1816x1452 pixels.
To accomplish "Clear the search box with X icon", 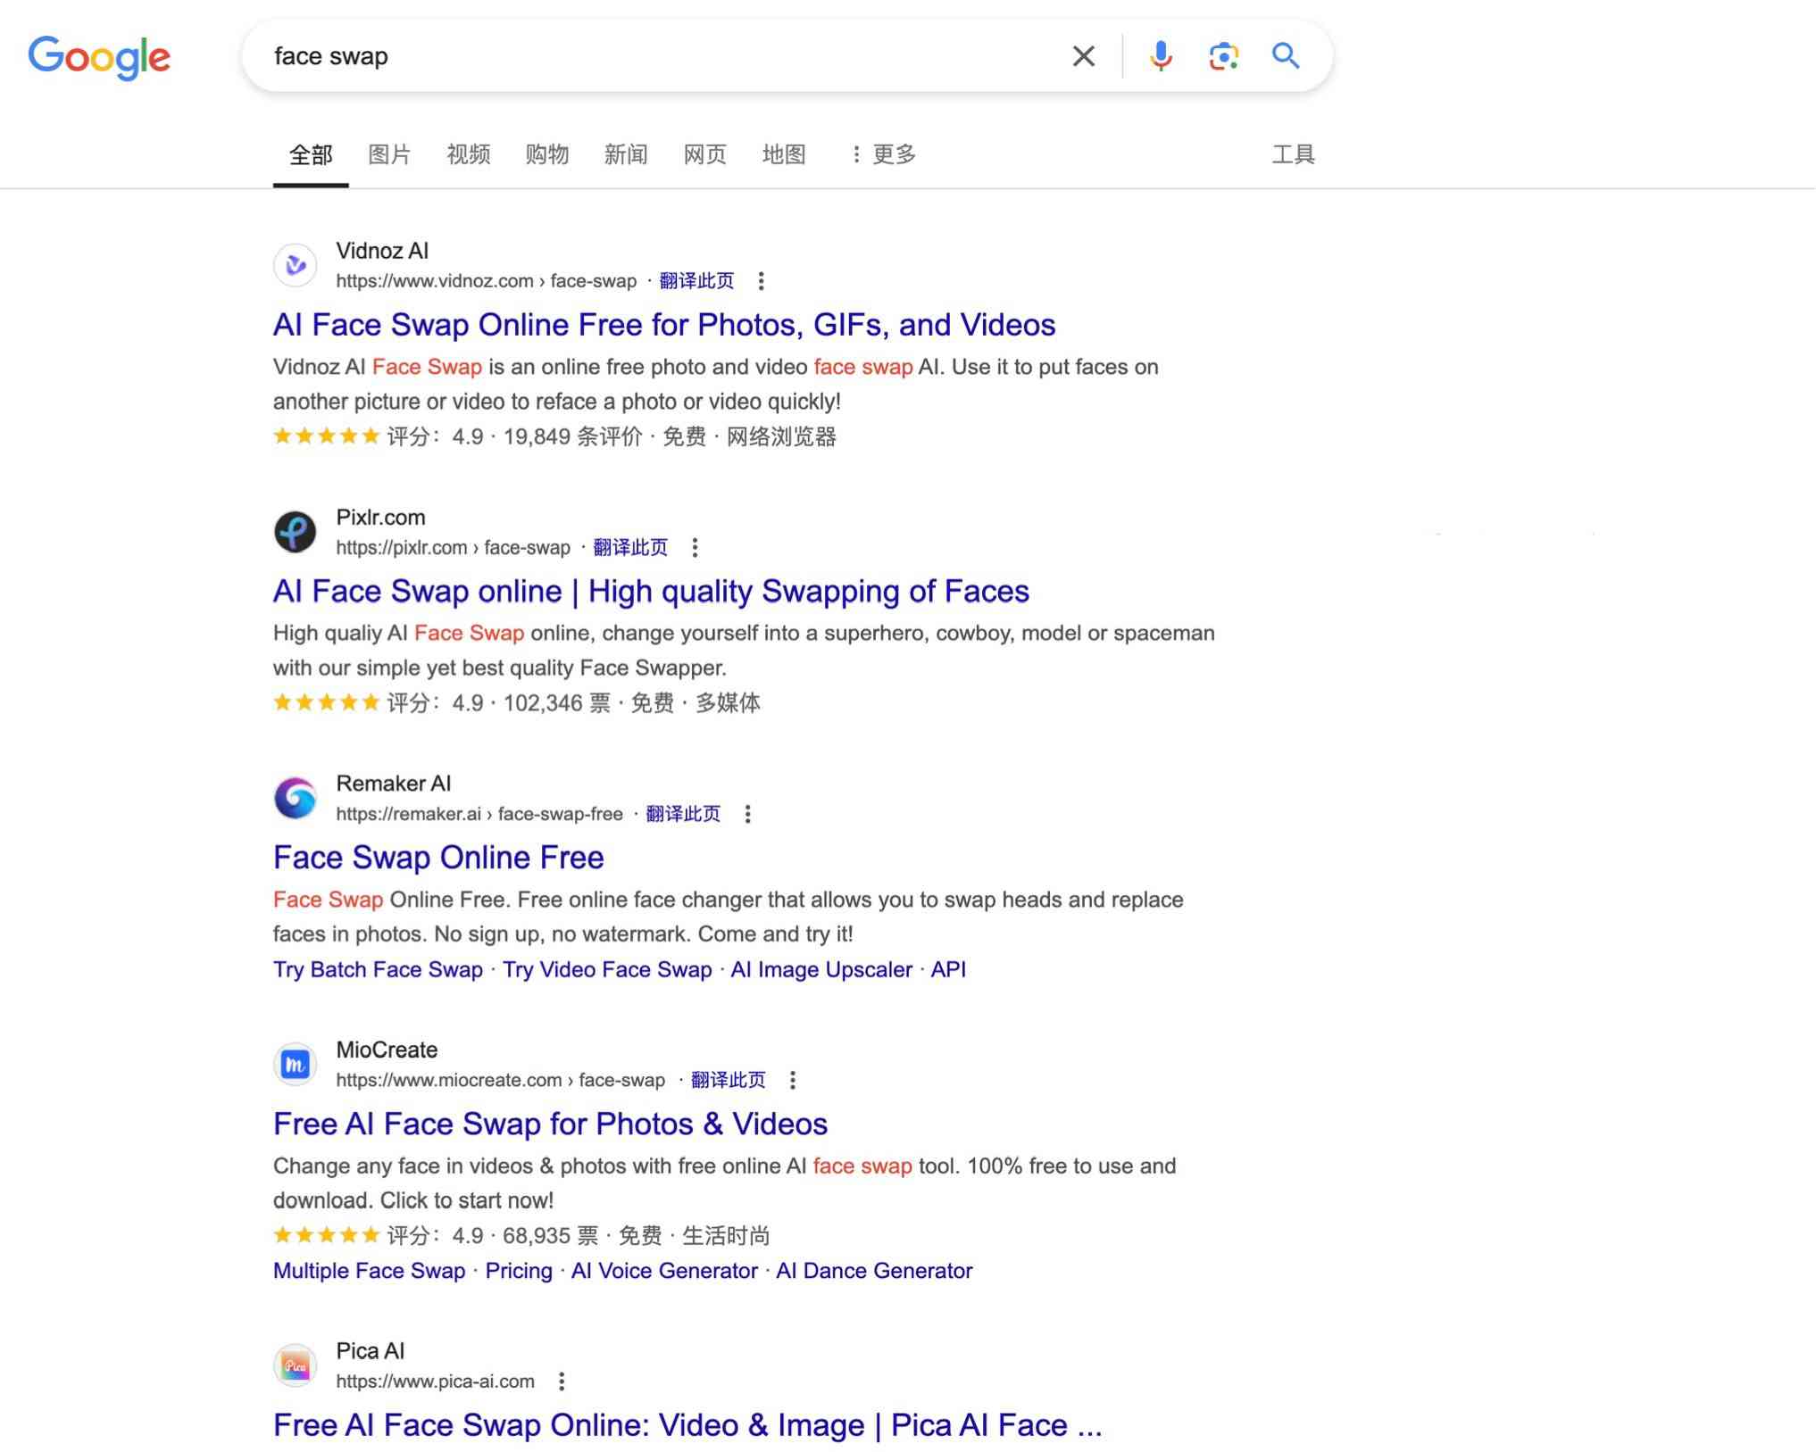I will coord(1083,56).
